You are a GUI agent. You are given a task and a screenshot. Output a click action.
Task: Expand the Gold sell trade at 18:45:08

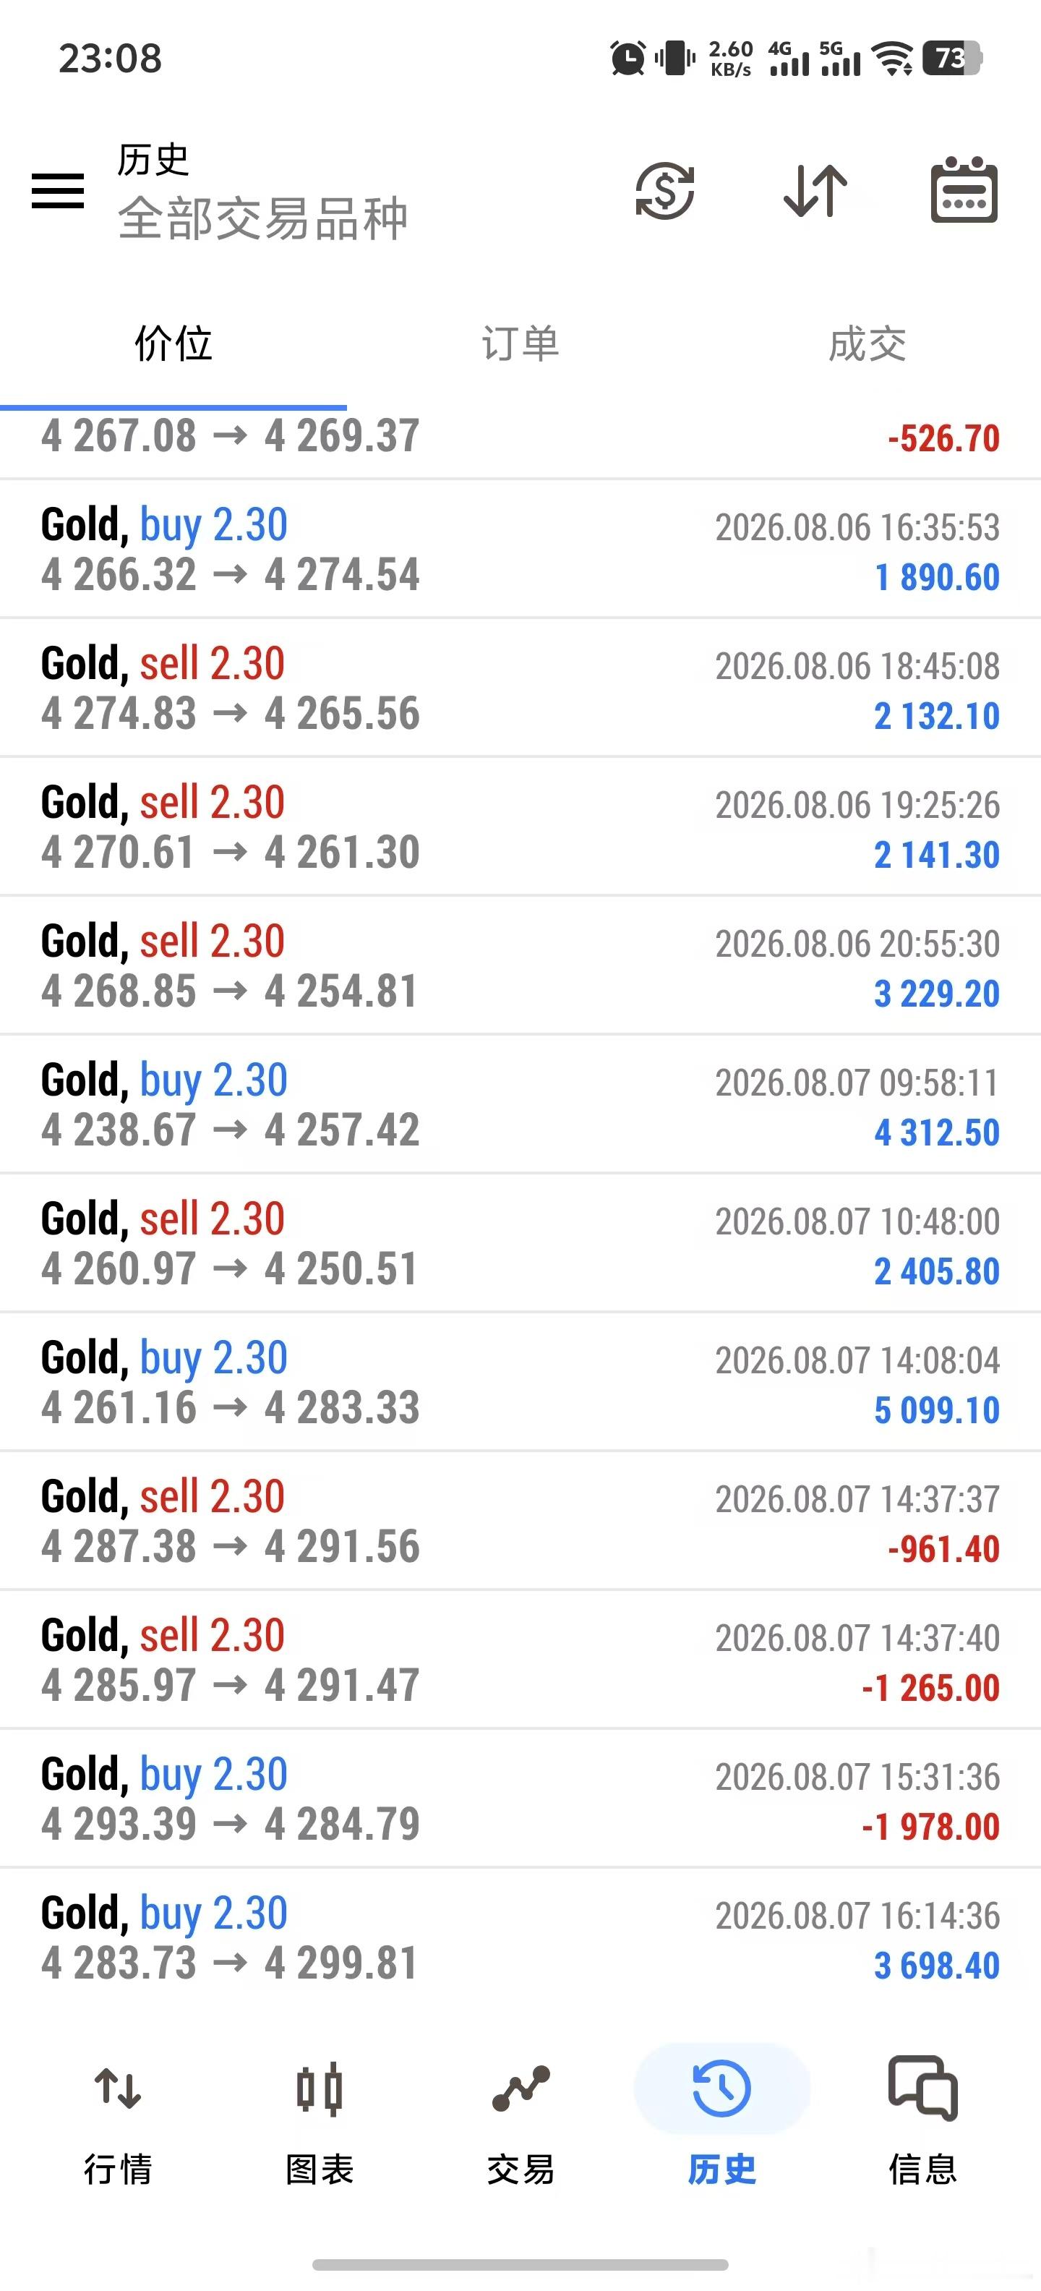pyautogui.click(x=520, y=688)
